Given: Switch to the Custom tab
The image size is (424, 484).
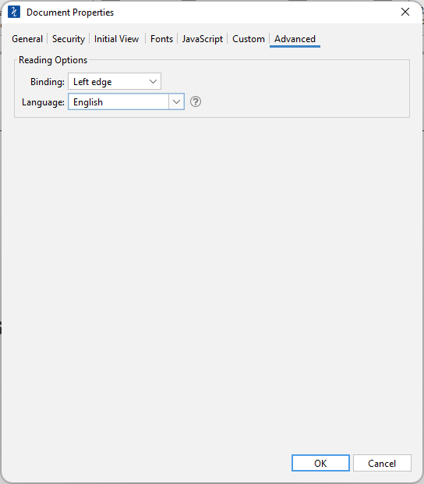Looking at the screenshot, I should 249,39.
